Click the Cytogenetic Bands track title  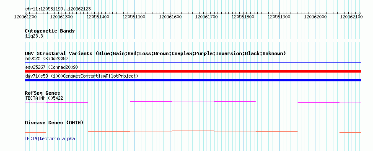pos(50,31)
